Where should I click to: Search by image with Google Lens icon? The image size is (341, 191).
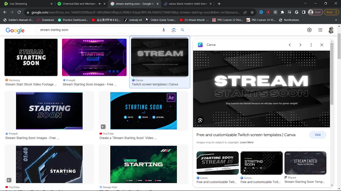[174, 30]
